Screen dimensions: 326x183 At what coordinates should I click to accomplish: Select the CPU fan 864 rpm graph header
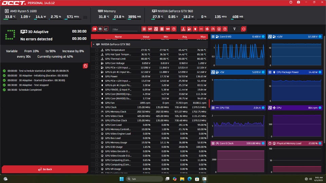tap(295, 108)
